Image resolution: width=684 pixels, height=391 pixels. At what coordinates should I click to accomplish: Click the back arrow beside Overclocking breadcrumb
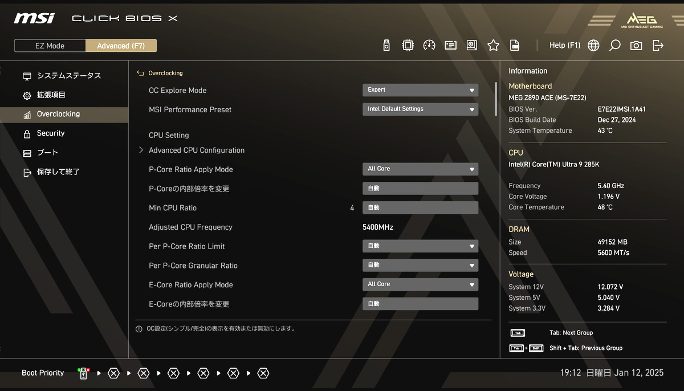140,73
